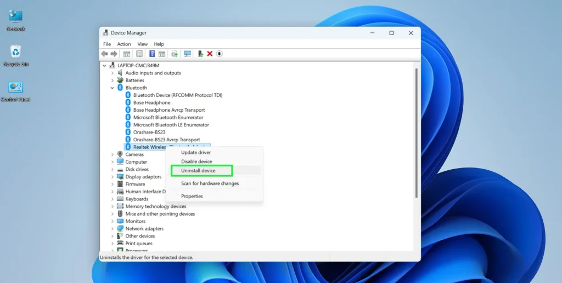Select the Network desktop icon
The width and height of the screenshot is (562, 283).
pos(15,20)
